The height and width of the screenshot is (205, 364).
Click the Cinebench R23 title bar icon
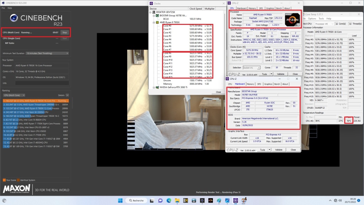3,3
